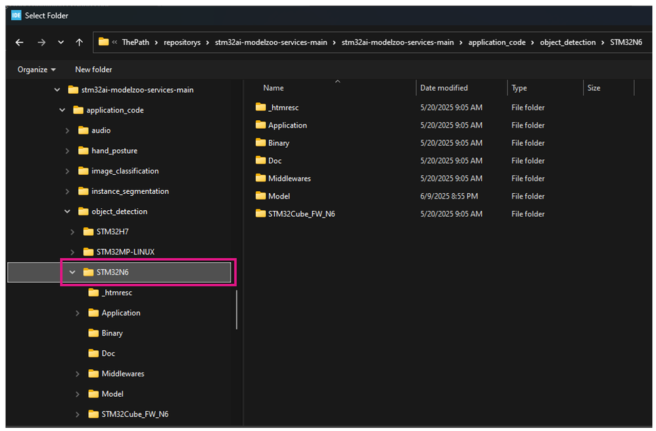Viewport: 656px width, 431px height.
Task: Select Model date 6/9/2025 8:55 PM
Action: click(x=449, y=196)
